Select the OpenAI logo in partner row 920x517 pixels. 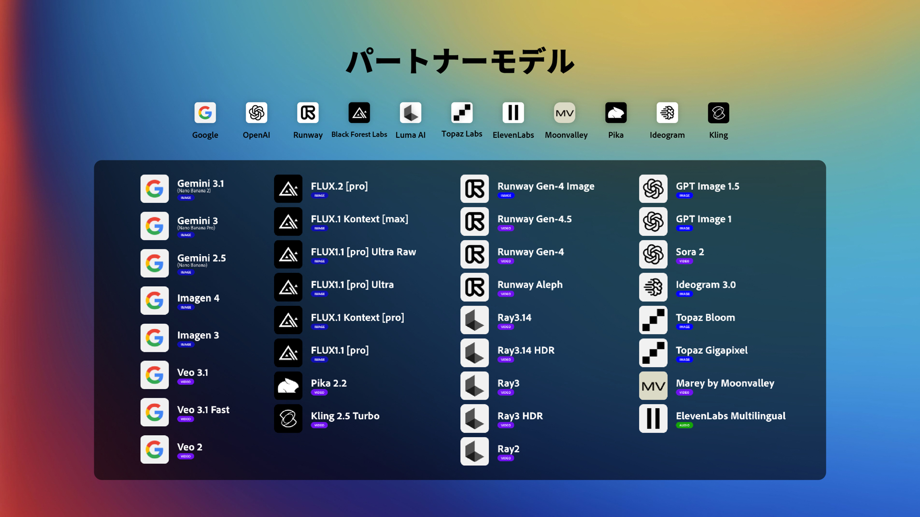pos(256,113)
